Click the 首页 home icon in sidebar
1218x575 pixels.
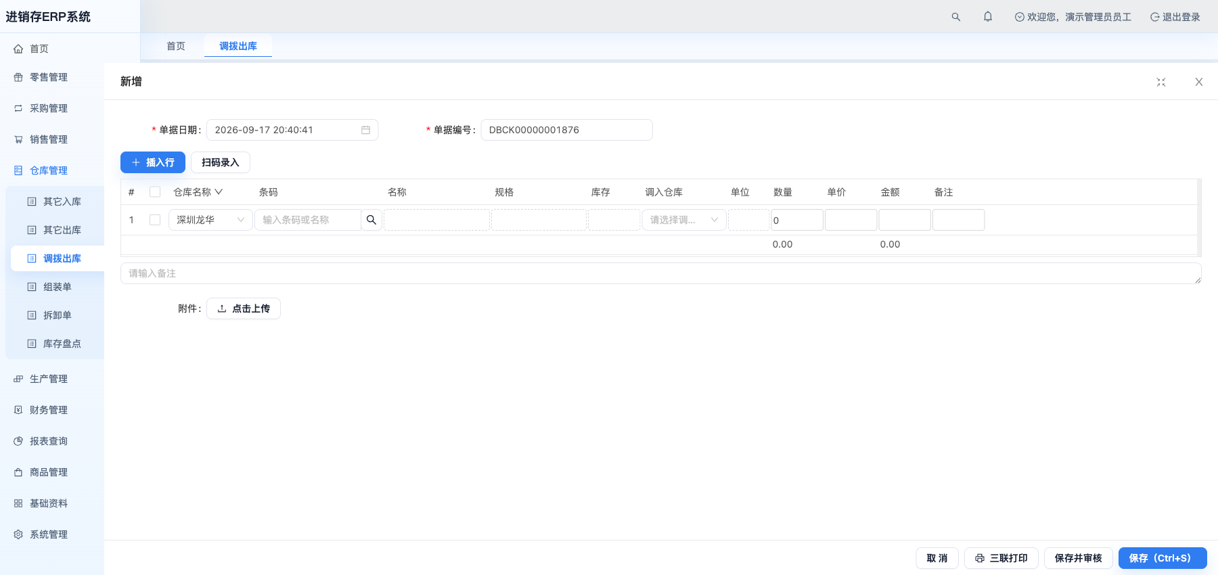coord(18,49)
